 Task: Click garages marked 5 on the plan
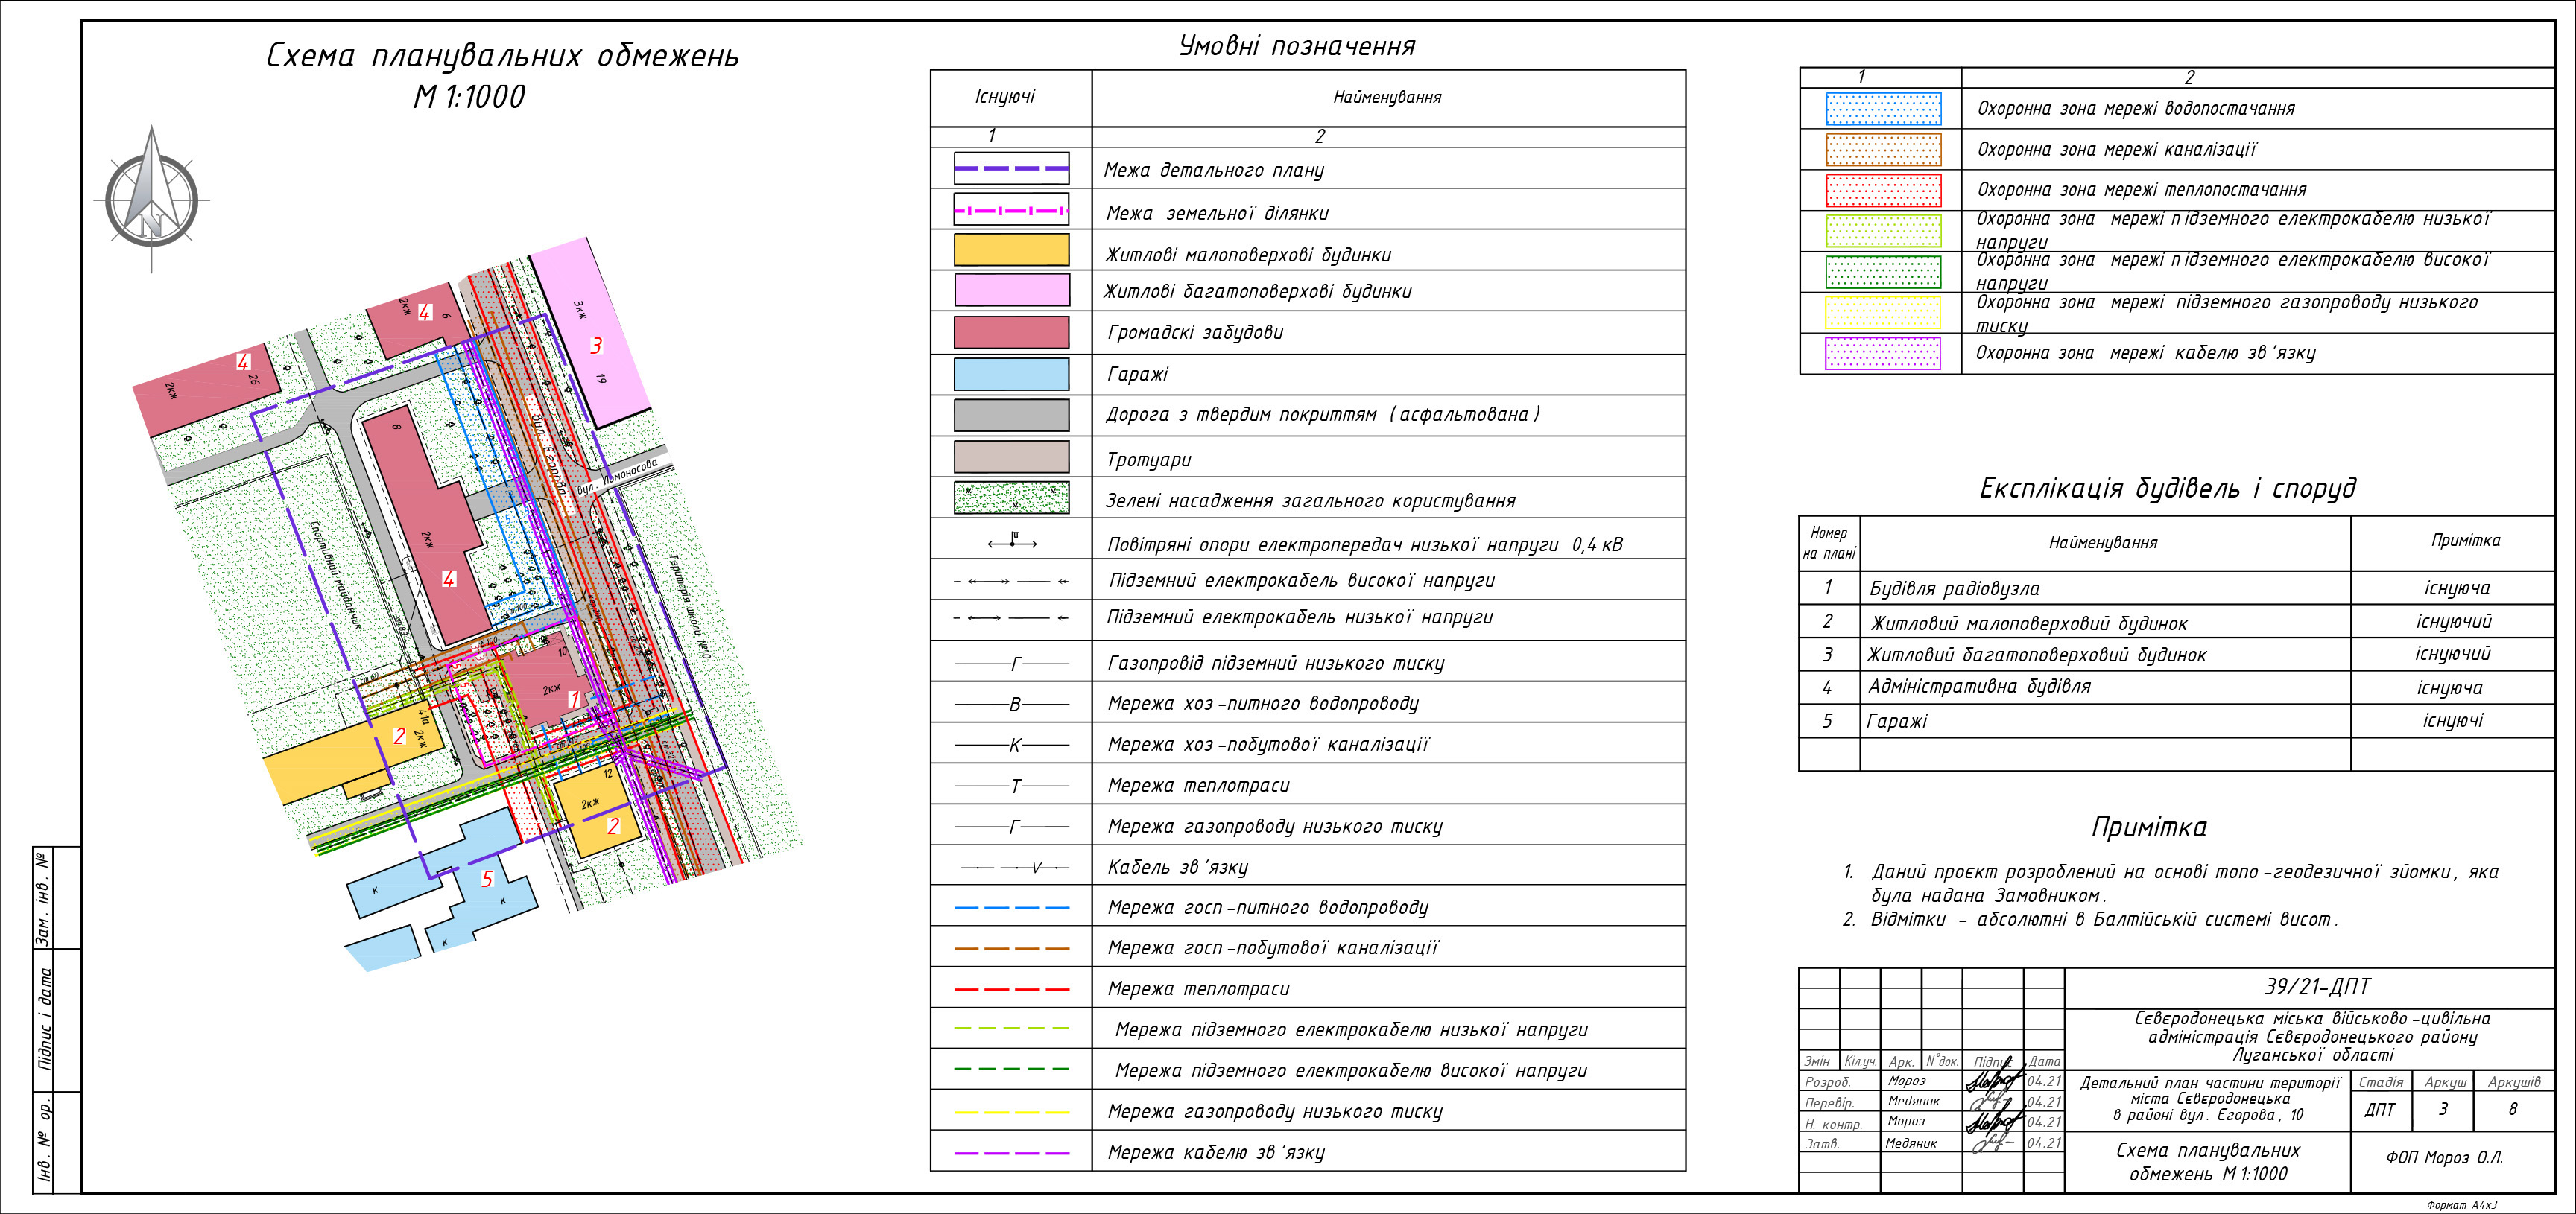coord(487,880)
